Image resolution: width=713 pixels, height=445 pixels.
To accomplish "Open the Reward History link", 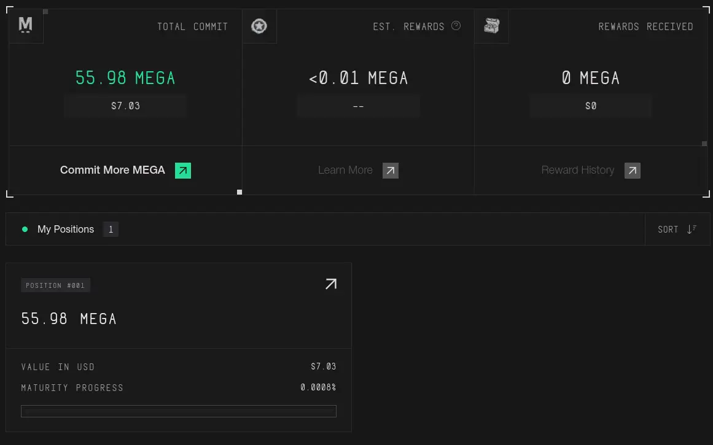I will [x=577, y=170].
